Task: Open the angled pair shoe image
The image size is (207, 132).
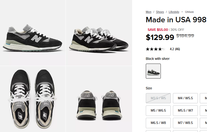Action: click(99, 33)
